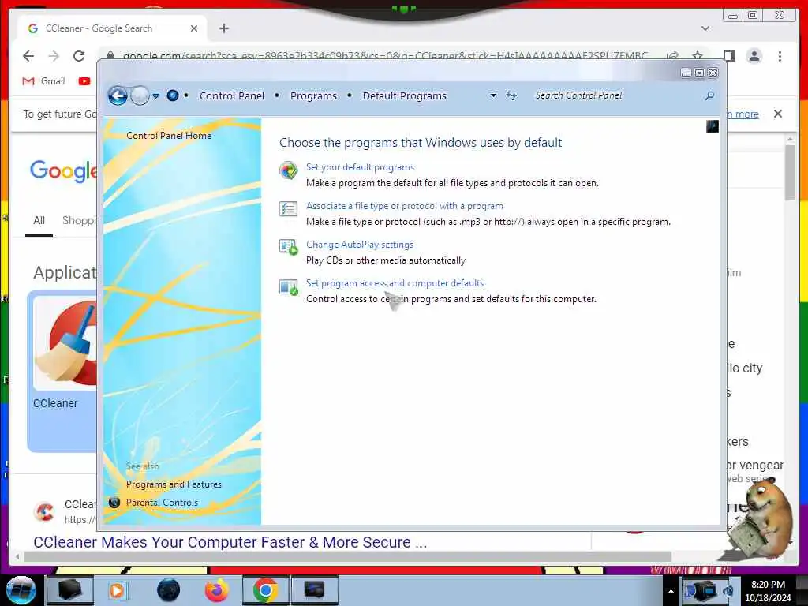Viewport: 808px width, 606px height.
Task: Open the Chrome profile avatar
Action: (x=754, y=56)
